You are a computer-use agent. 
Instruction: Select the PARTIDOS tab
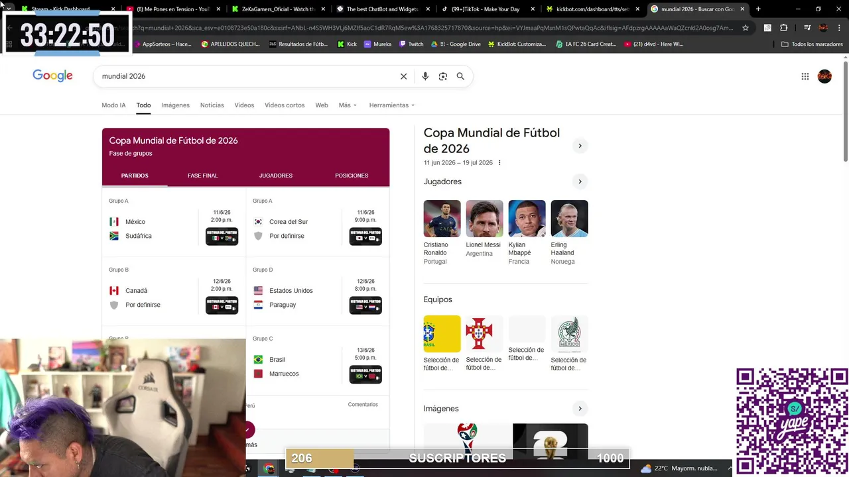[x=135, y=176]
